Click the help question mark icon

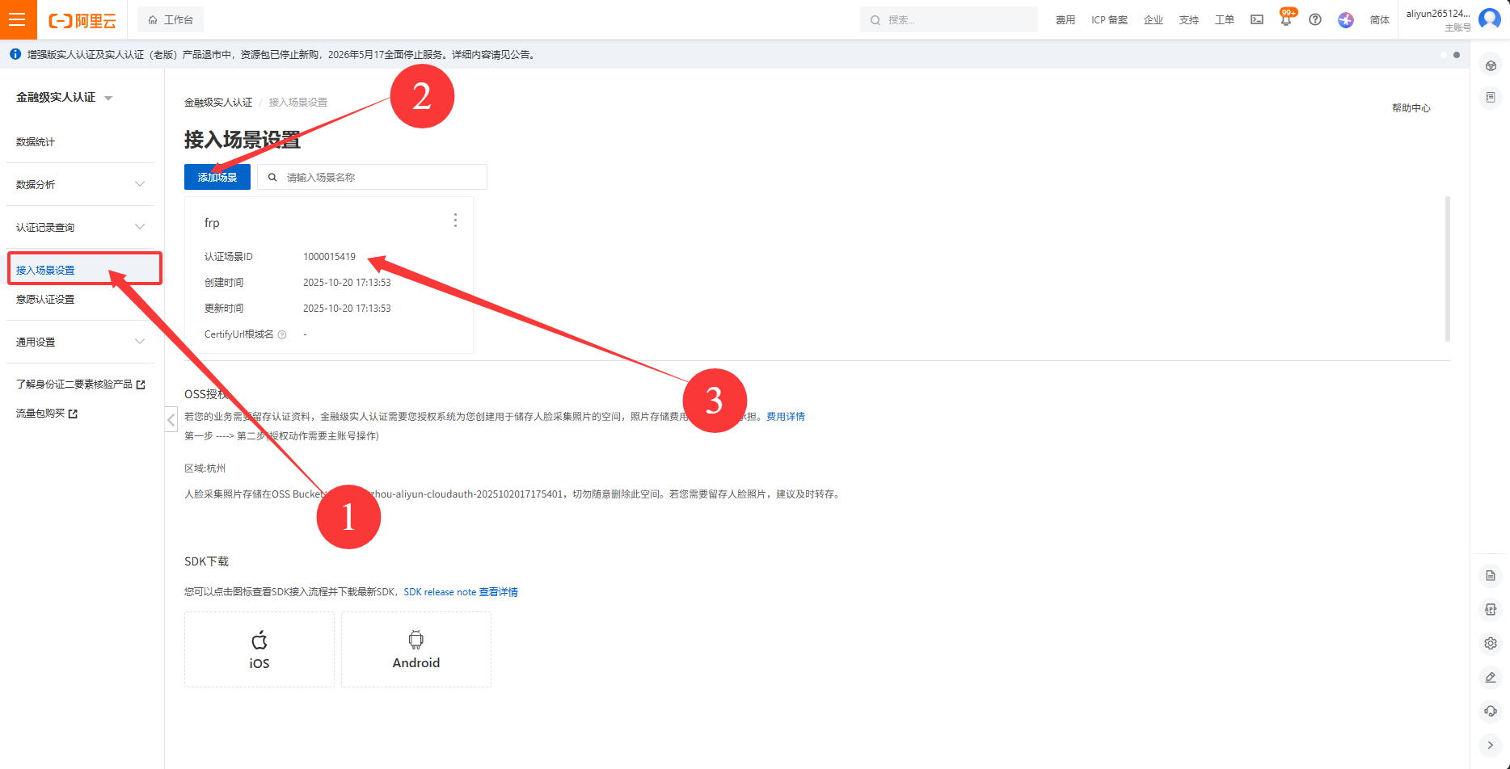(x=1315, y=20)
